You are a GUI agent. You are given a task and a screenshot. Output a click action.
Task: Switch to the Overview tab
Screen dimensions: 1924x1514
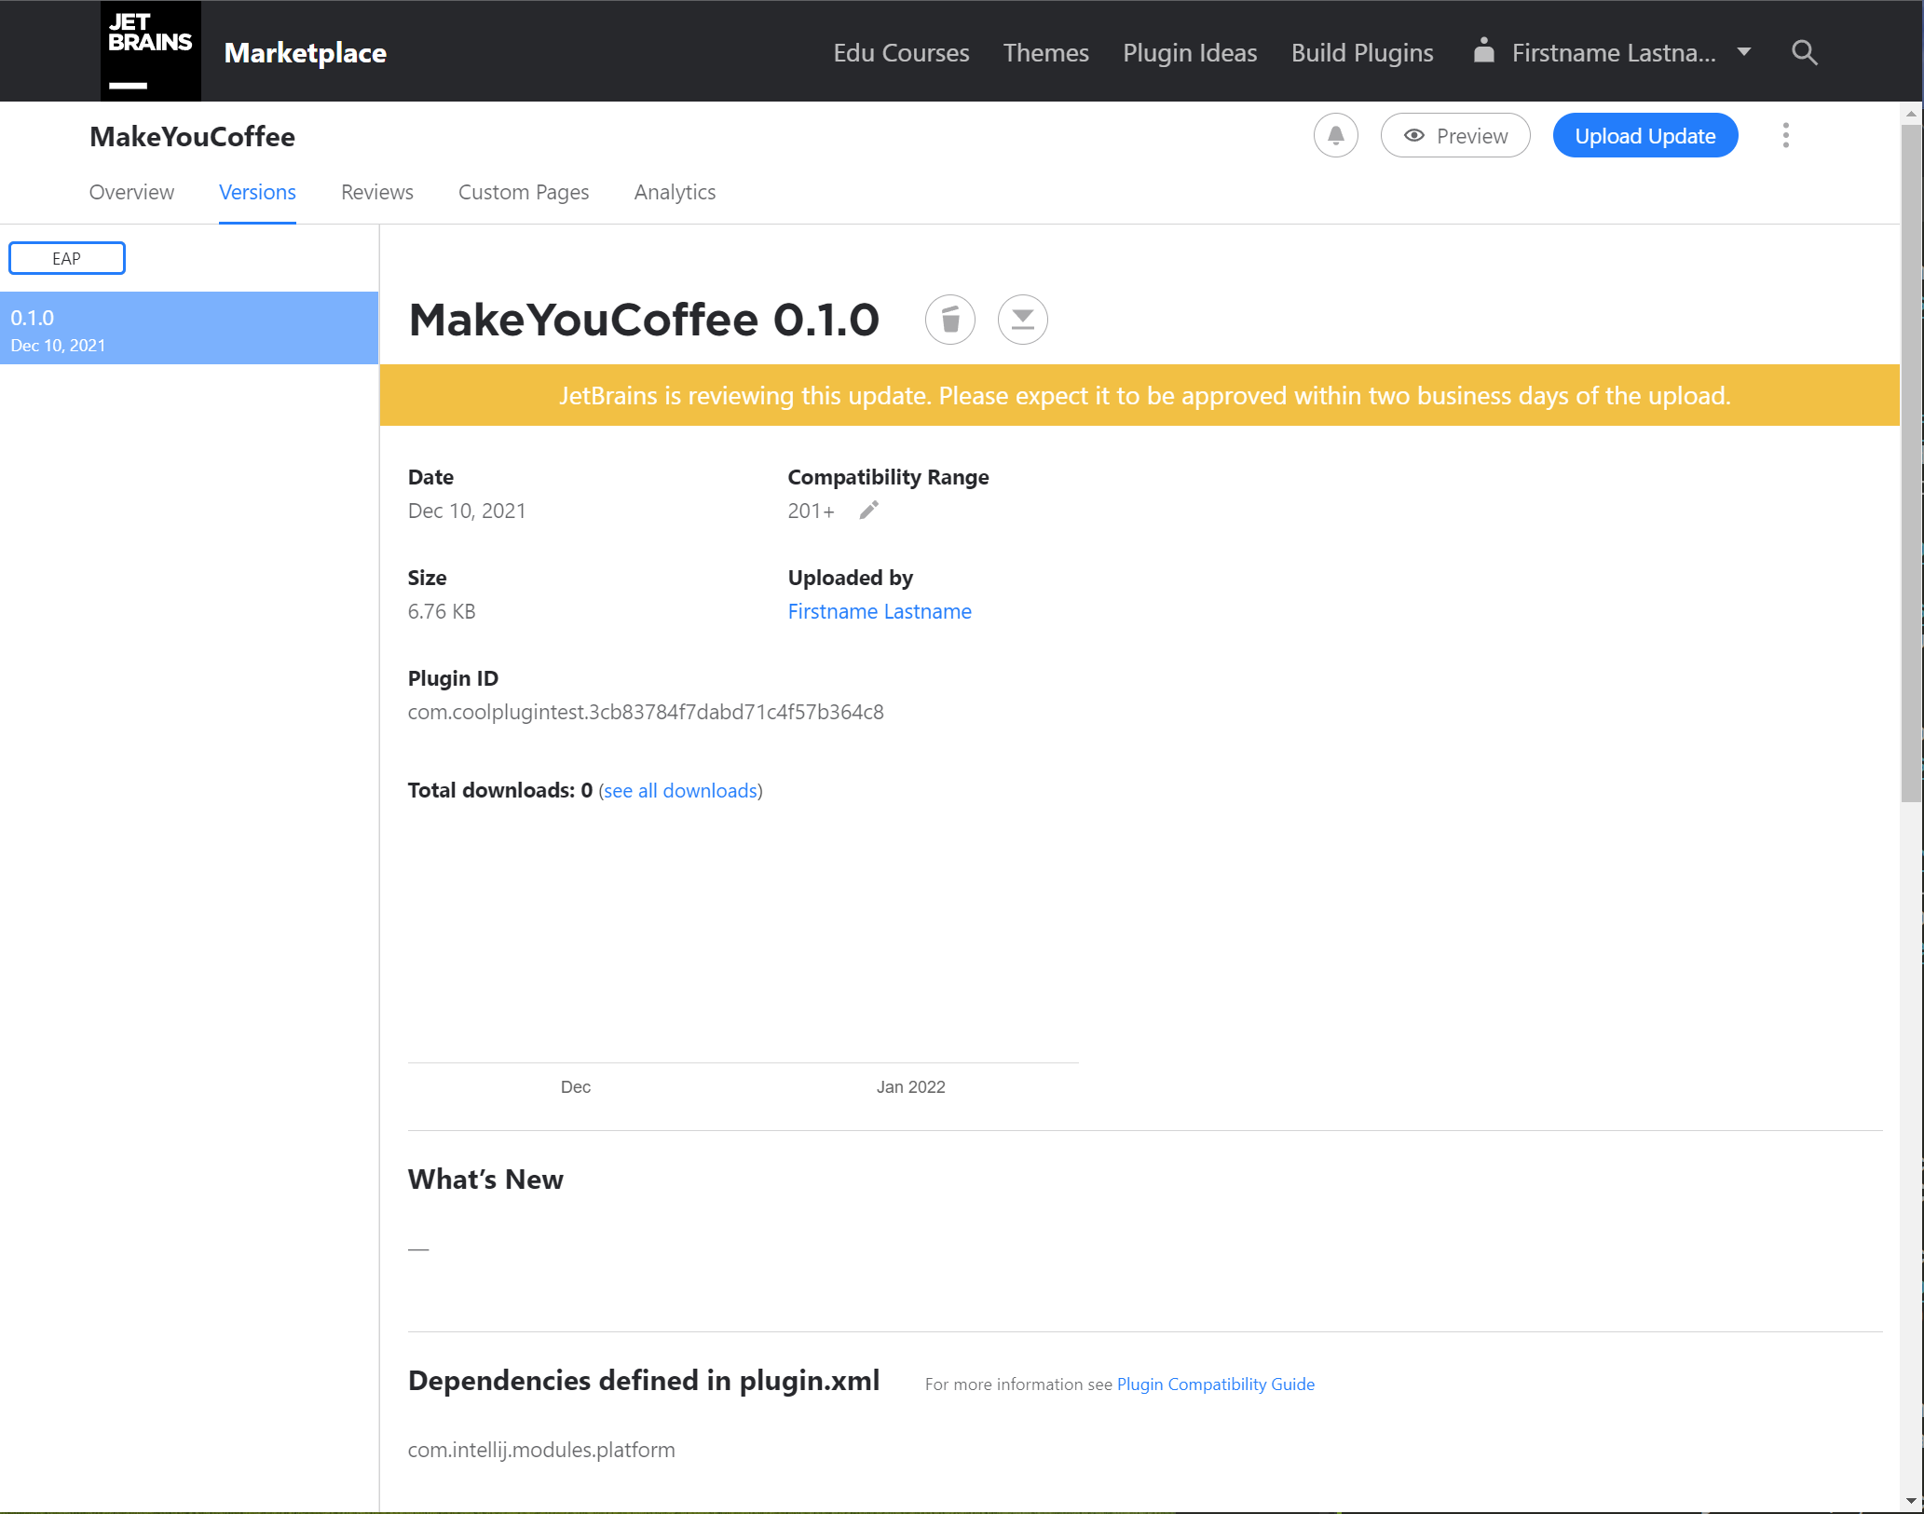(131, 192)
